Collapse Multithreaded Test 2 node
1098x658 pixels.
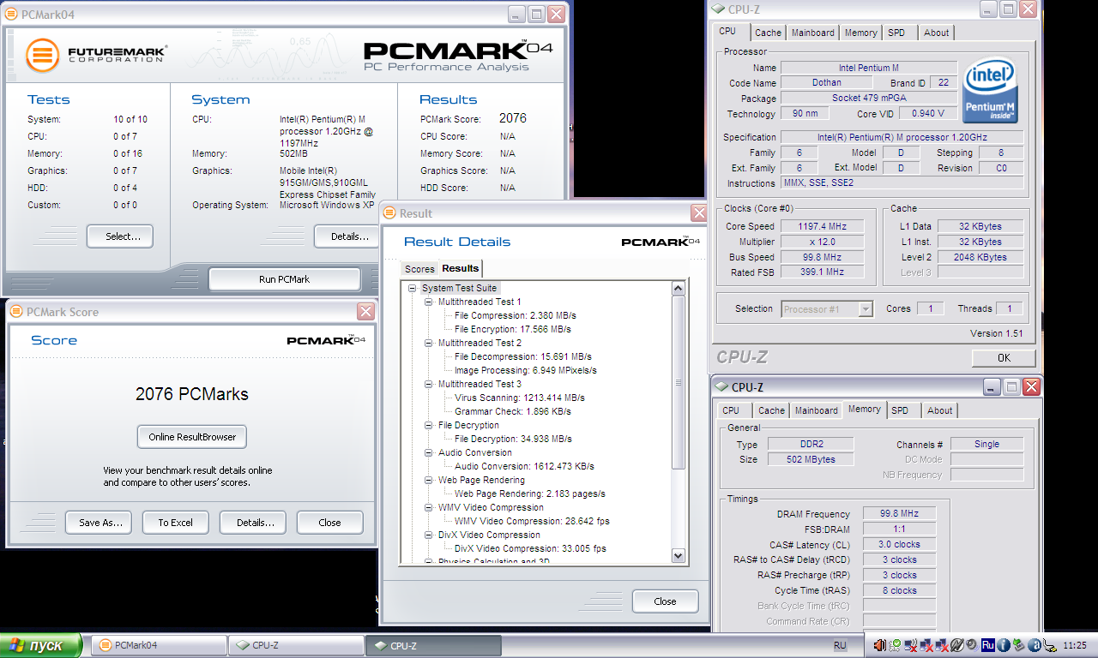[429, 344]
